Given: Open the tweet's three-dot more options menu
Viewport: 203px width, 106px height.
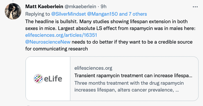Looking at the screenshot, I should (195, 7).
